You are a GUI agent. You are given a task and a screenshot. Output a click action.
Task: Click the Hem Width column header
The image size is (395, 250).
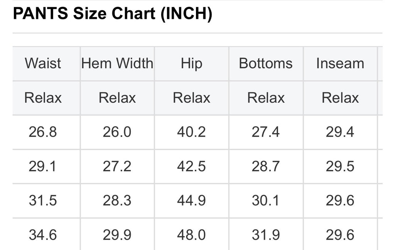[117, 63]
